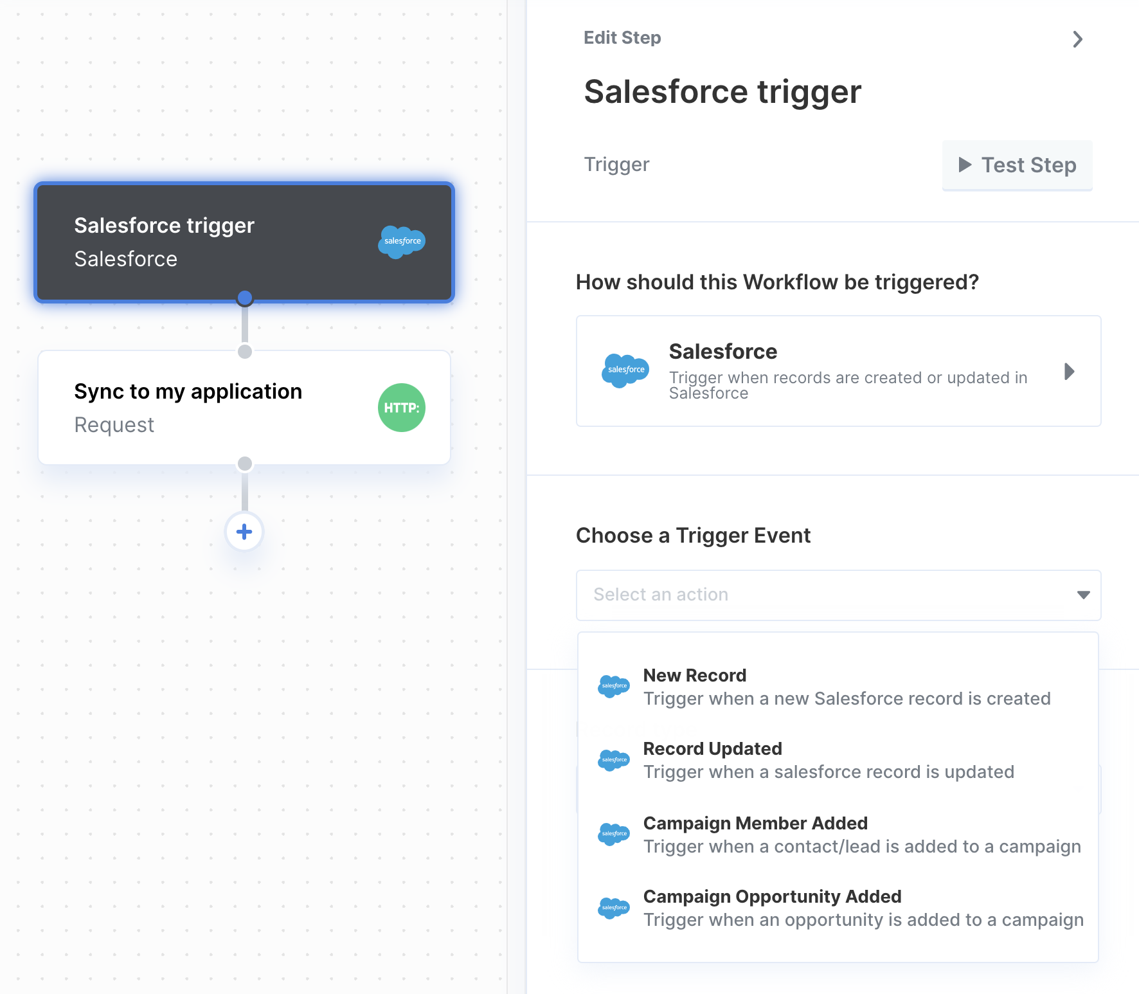Screen dimensions: 1139x994
Task: Run the Test Step button
Action: click(x=1017, y=165)
